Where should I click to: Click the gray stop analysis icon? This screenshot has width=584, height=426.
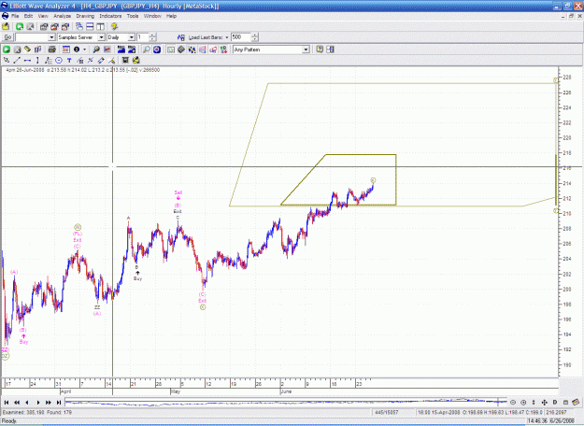(x=17, y=50)
